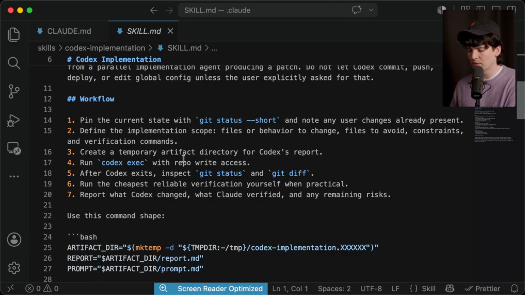Click 'Use this command shape:' on line 22

[116, 216]
